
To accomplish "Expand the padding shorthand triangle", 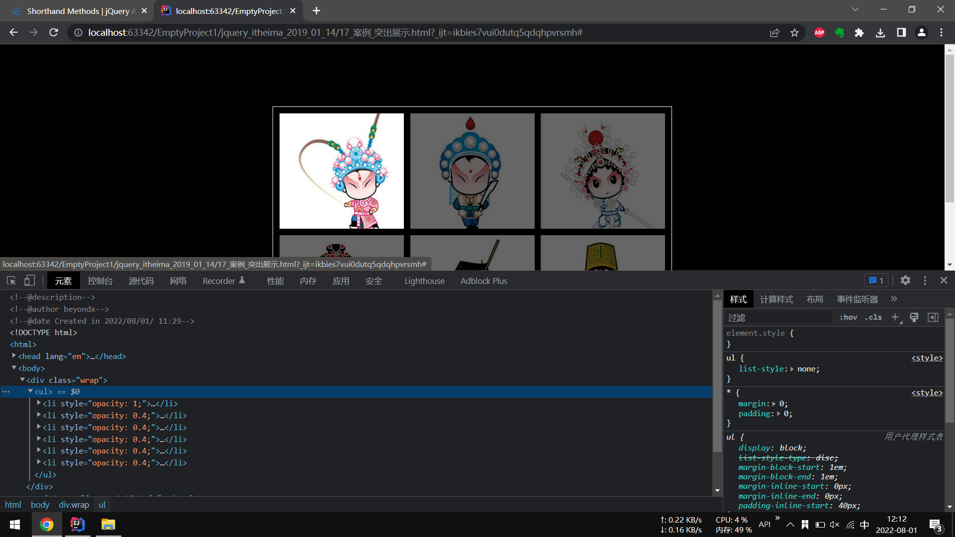I will point(778,414).
